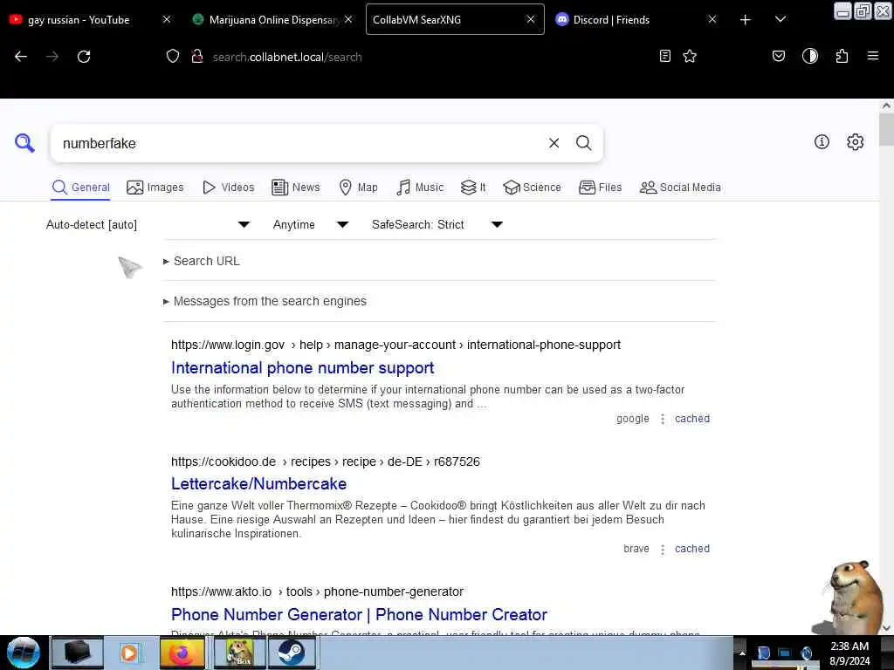Close the CollabVM SearXNG tab
Screen dimensions: 894x670
(x=531, y=19)
